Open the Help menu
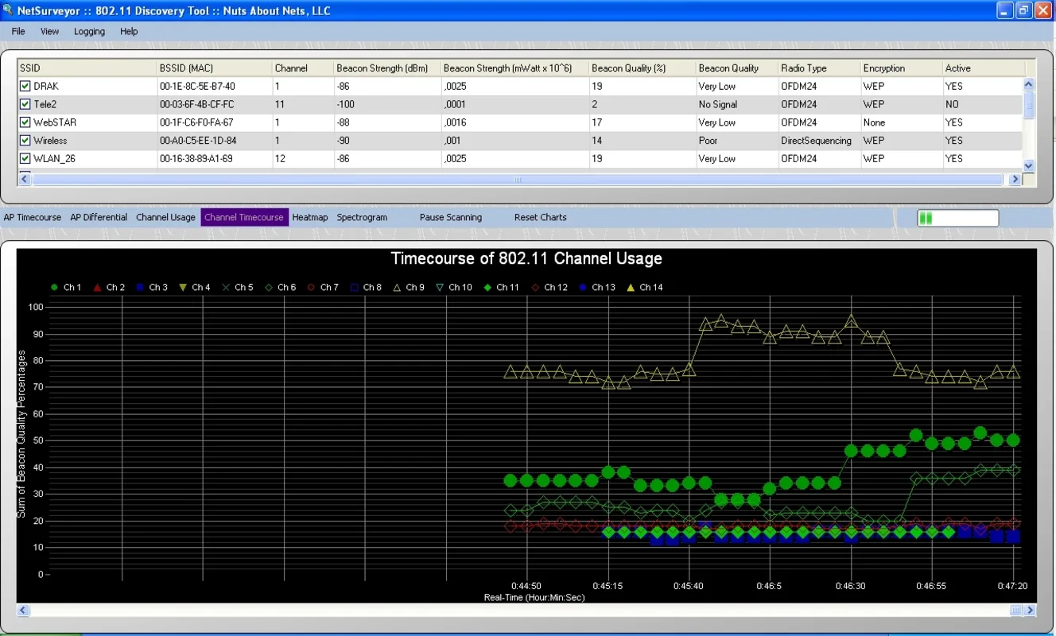 [129, 32]
